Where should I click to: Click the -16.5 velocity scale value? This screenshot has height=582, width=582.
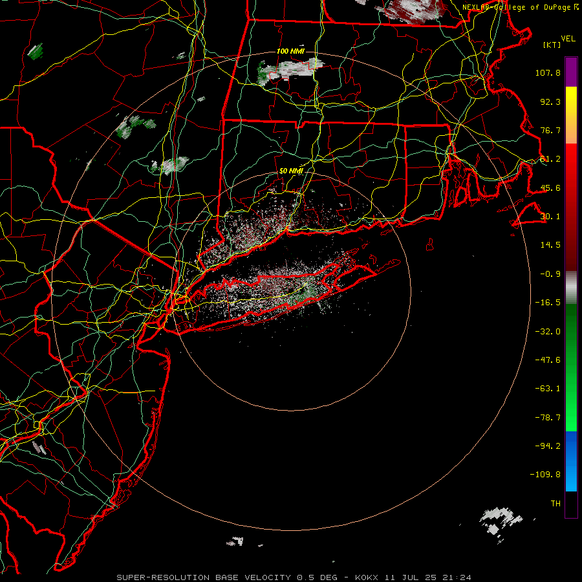click(x=548, y=303)
